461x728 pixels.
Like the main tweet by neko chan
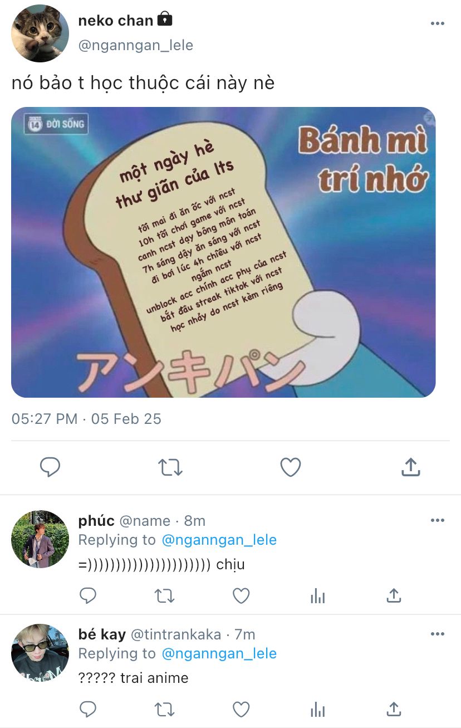(x=290, y=467)
